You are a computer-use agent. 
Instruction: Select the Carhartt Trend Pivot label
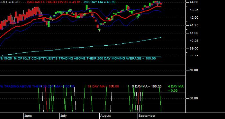click(x=54, y=2)
